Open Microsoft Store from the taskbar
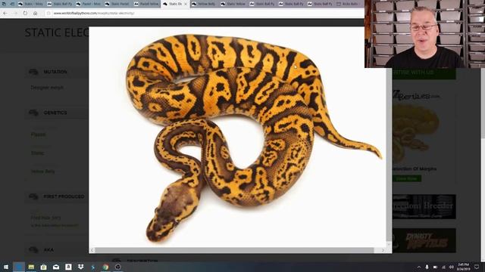 click(x=44, y=267)
